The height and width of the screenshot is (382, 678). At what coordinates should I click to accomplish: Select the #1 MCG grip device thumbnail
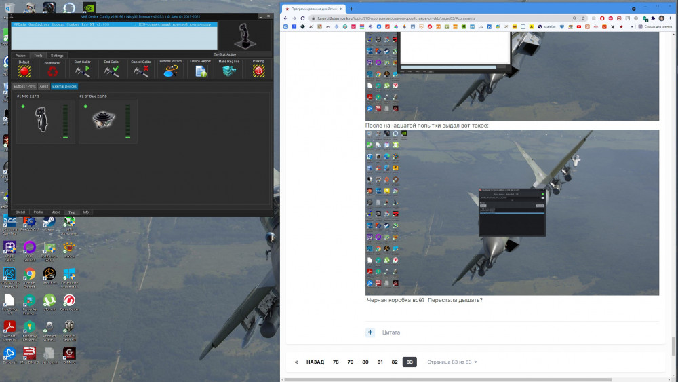tap(42, 119)
